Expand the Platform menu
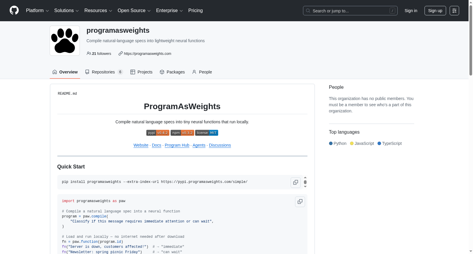Image resolution: width=473 pixels, height=254 pixels. pyautogui.click(x=38, y=11)
